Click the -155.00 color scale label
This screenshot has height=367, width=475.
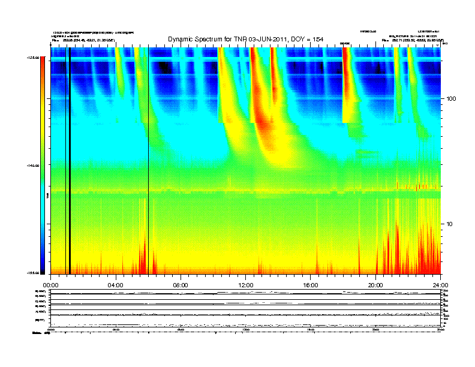tap(32, 273)
